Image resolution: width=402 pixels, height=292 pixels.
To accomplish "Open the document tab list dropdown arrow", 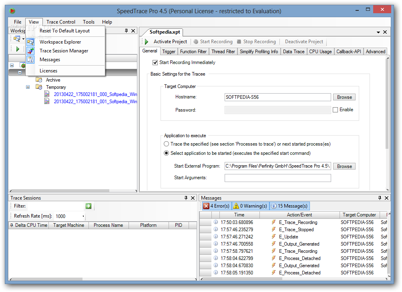I will click(x=378, y=32).
